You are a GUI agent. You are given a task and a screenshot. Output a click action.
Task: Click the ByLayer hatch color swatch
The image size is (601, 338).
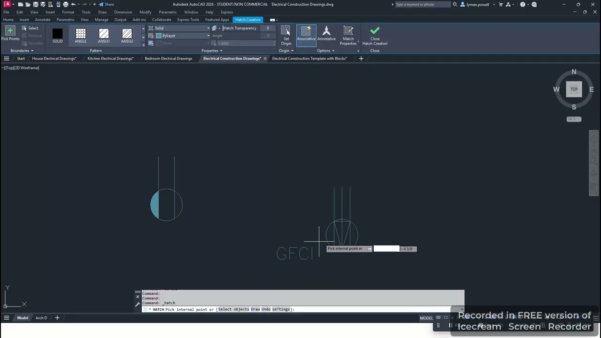[x=159, y=36]
